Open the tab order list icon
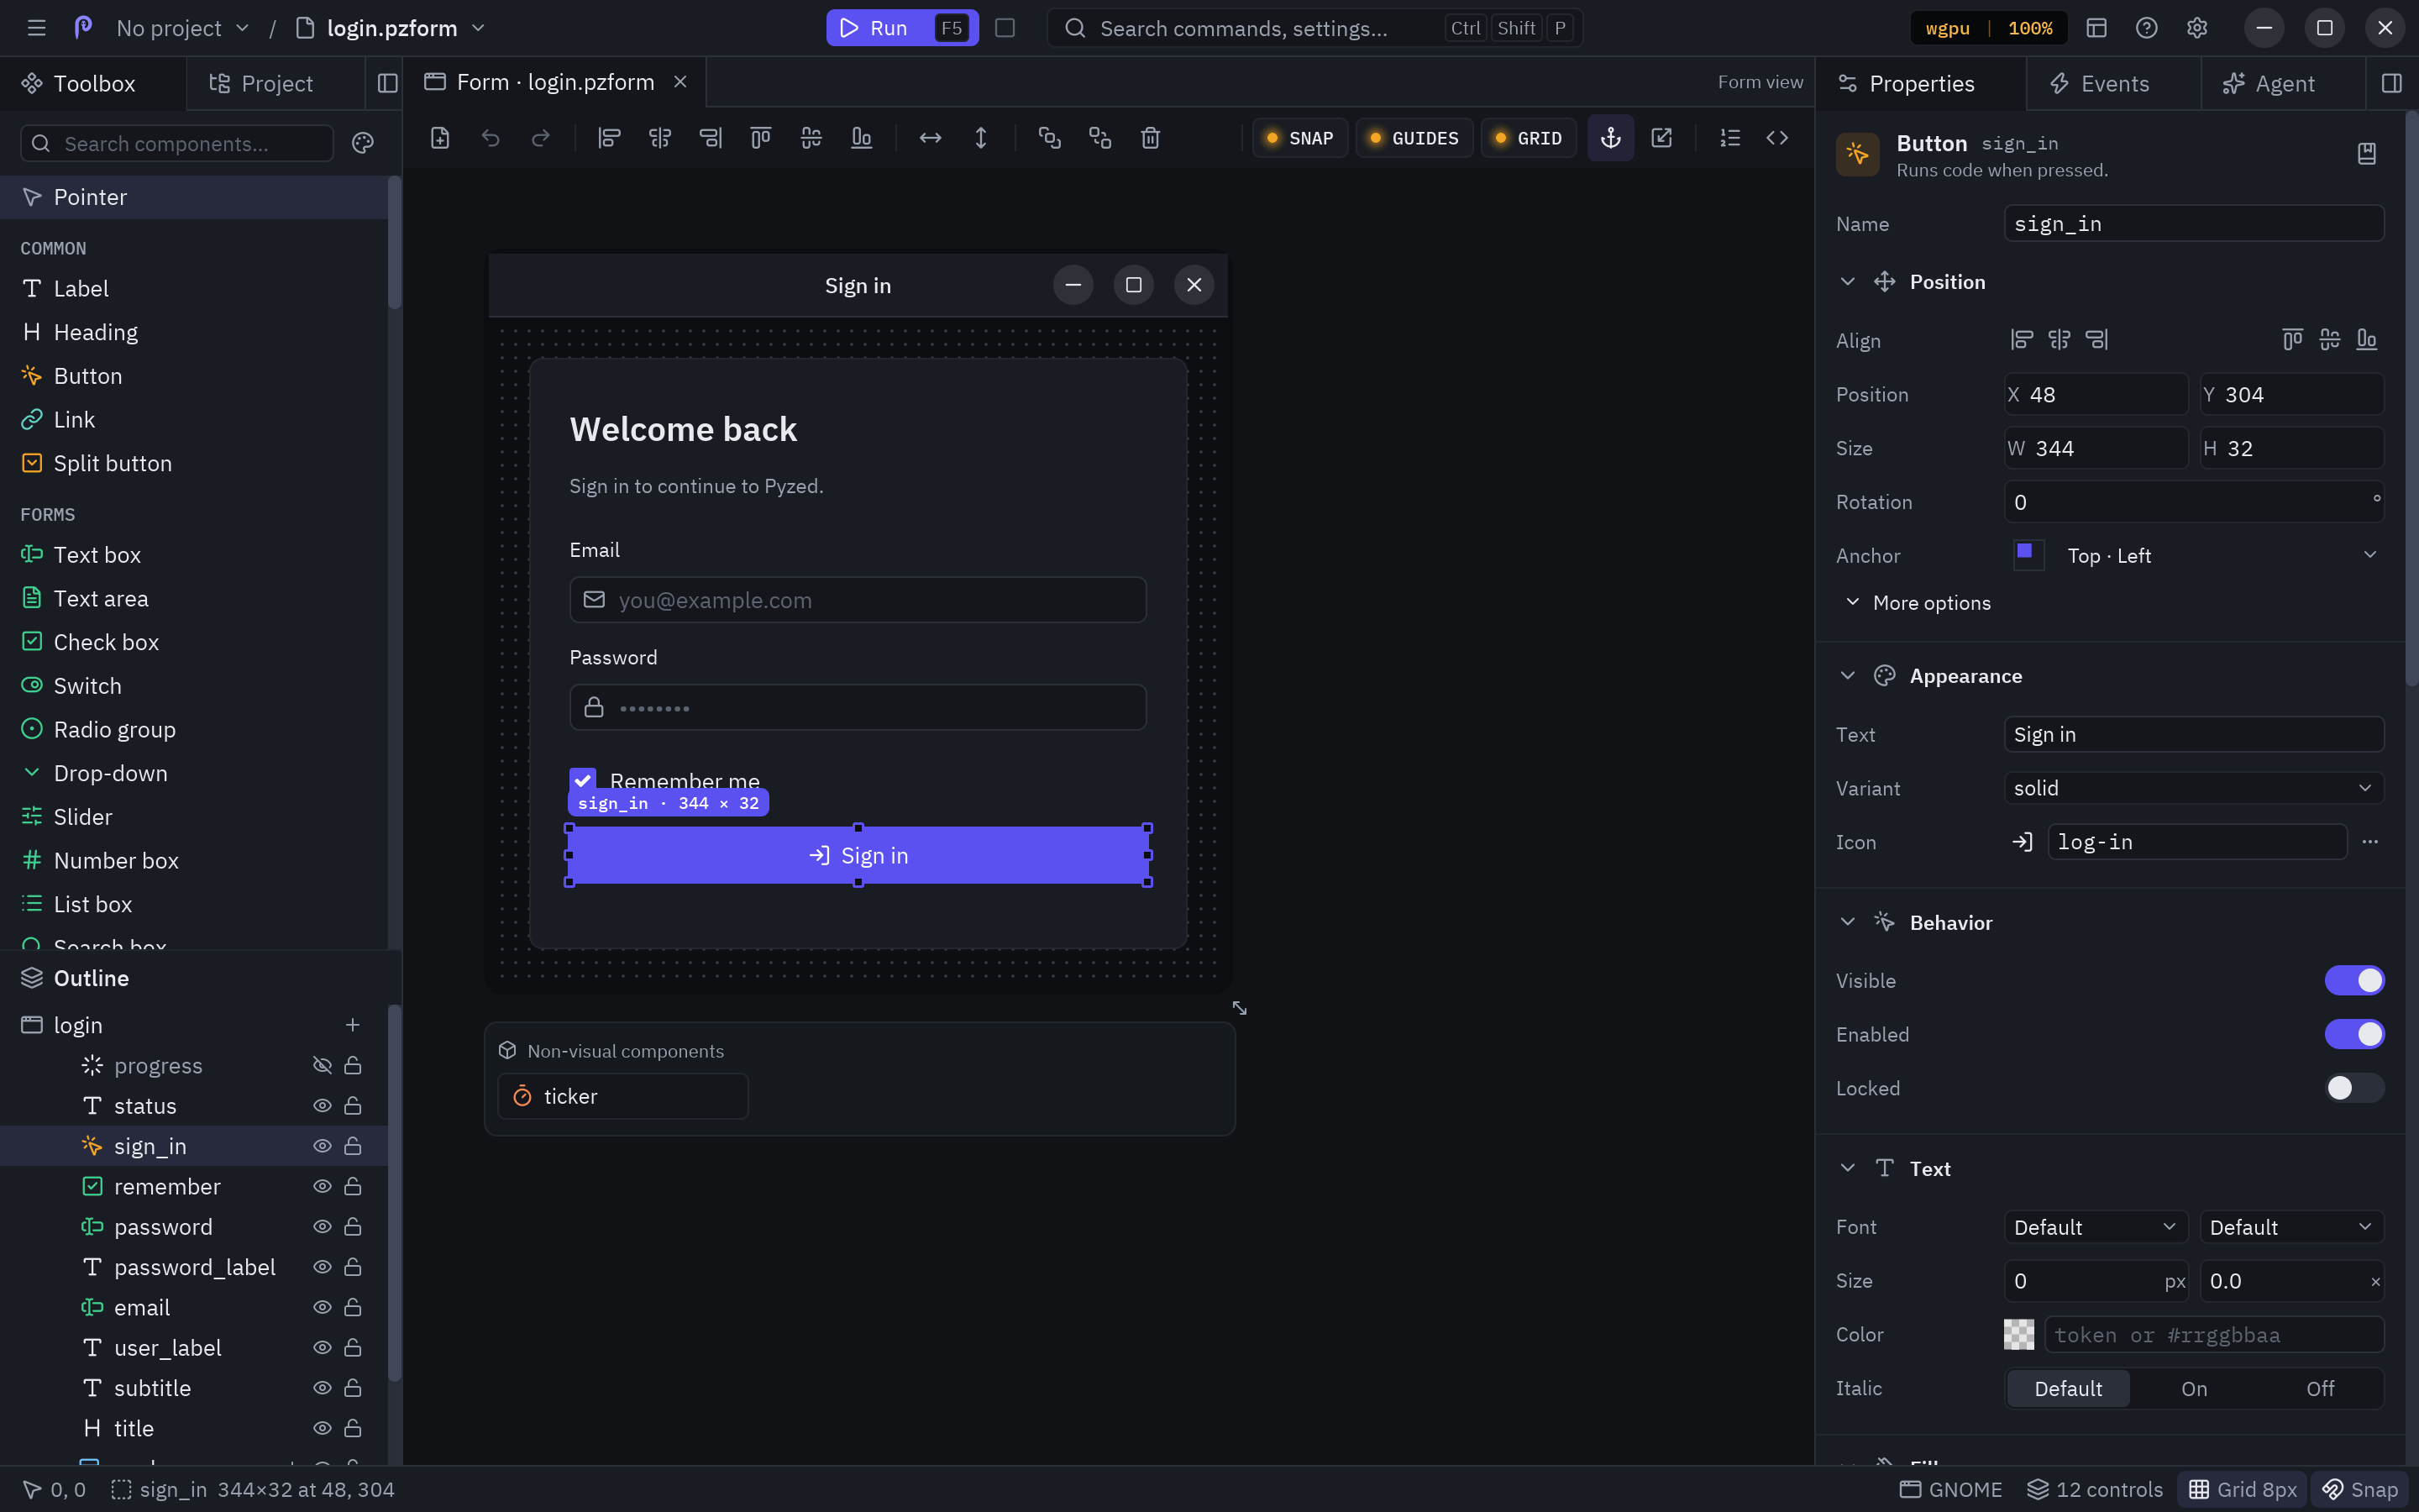Screen dimensions: 2419x1512 [1729, 138]
